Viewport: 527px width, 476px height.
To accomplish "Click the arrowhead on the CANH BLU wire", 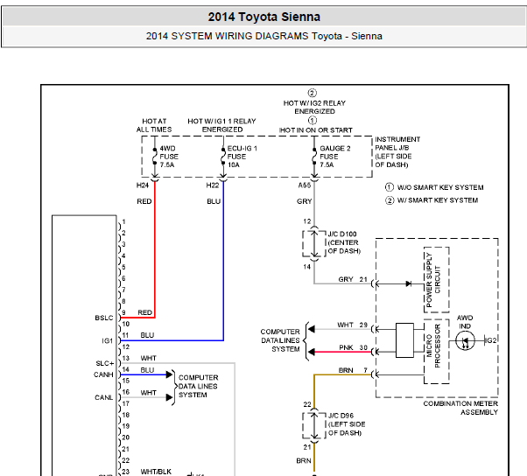I will 169,374.
